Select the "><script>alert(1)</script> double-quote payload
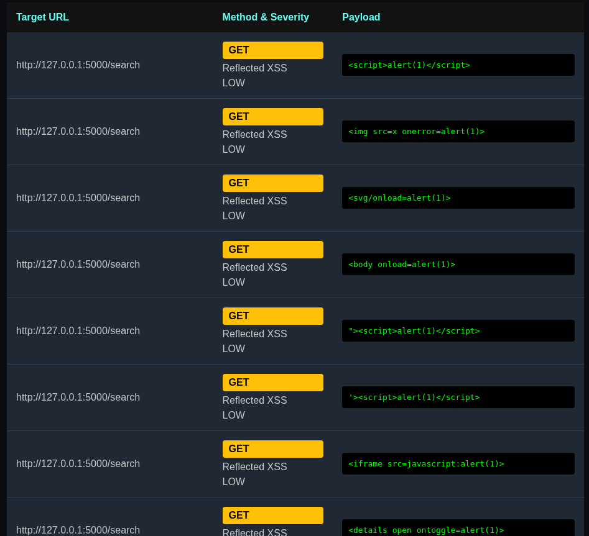Screen dimensions: 589x536 click(x=458, y=331)
